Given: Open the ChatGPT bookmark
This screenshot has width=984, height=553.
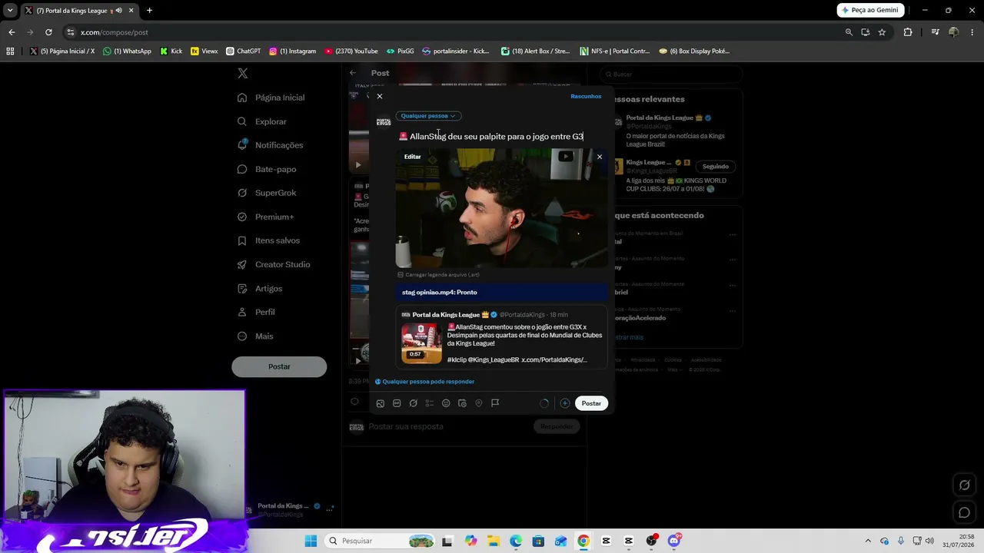Looking at the screenshot, I should click(x=243, y=51).
